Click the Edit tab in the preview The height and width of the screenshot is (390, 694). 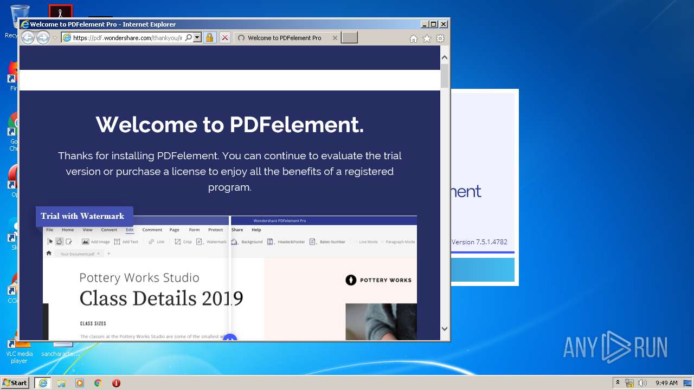[130, 230]
